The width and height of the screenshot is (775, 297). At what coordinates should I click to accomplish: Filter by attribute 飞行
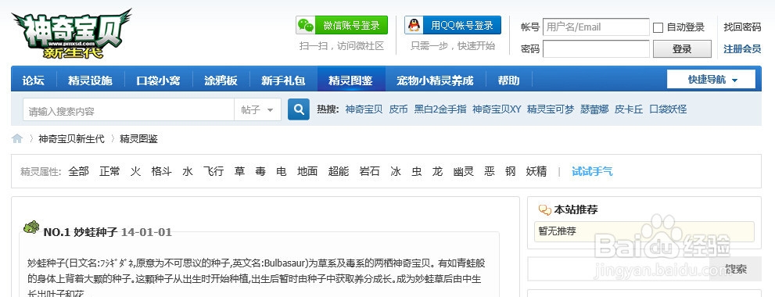[x=213, y=171]
